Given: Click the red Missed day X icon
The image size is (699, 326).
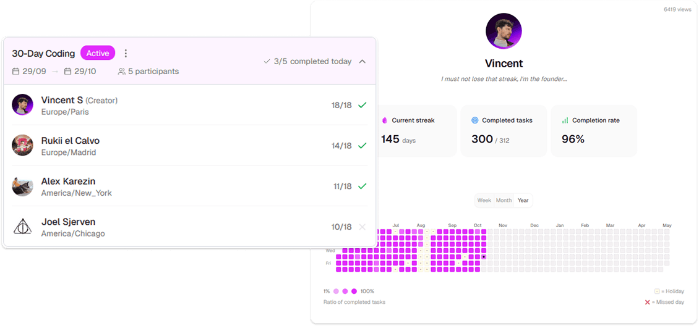Looking at the screenshot, I should coord(648,303).
